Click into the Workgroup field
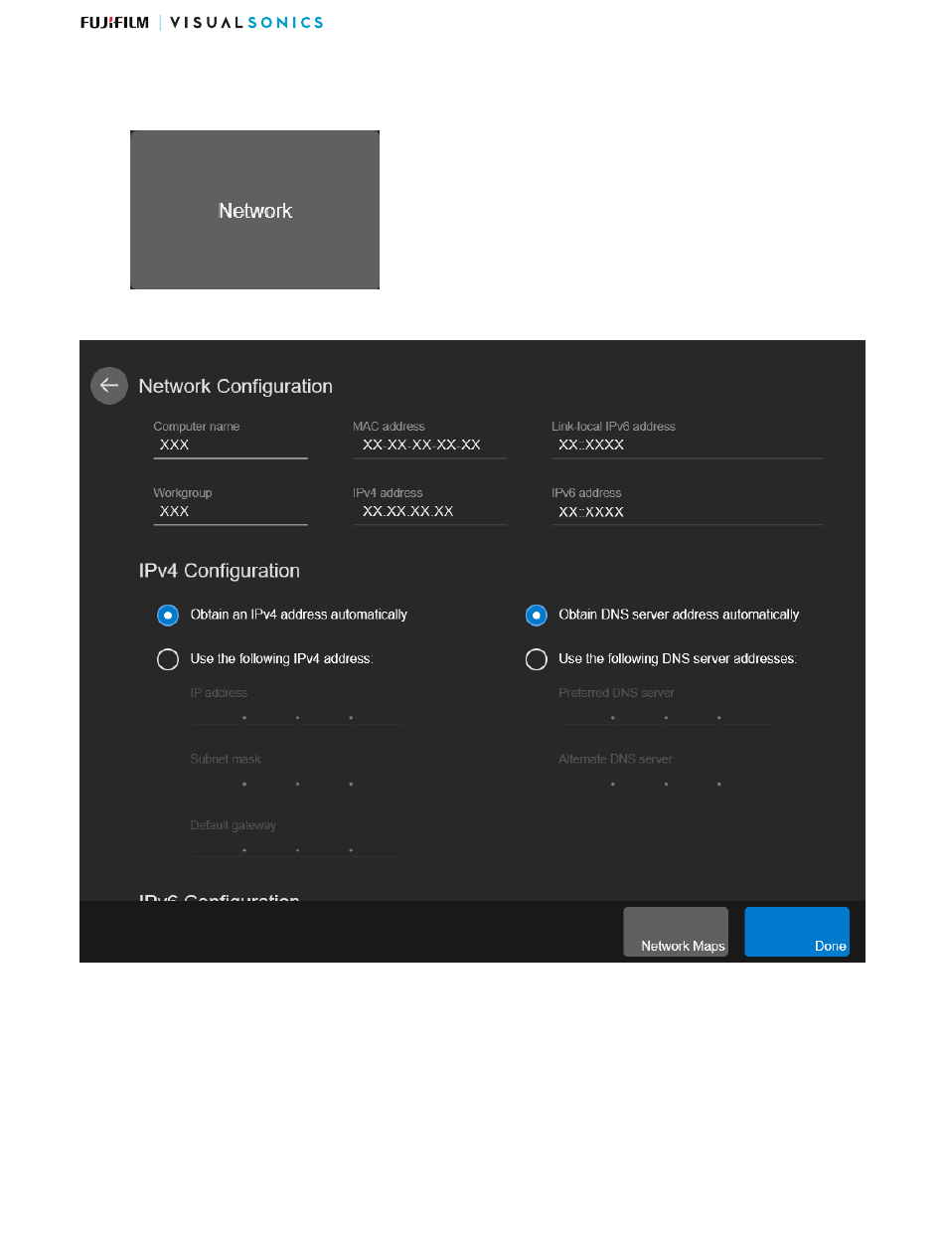Image resolution: width=944 pixels, height=1247 pixels. tap(230, 512)
